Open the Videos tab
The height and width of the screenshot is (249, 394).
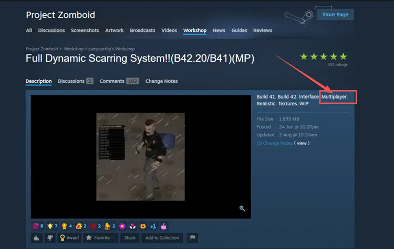[169, 30]
